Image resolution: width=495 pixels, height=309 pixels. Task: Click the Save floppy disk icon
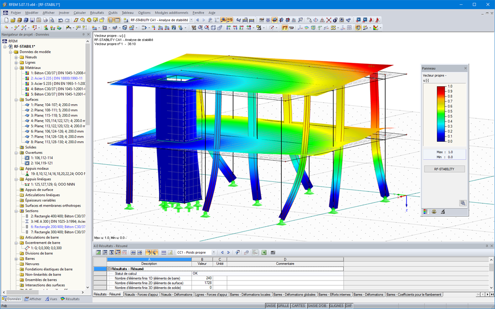point(32,20)
